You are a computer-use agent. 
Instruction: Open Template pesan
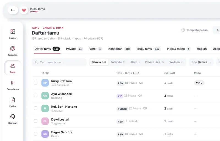194,30
